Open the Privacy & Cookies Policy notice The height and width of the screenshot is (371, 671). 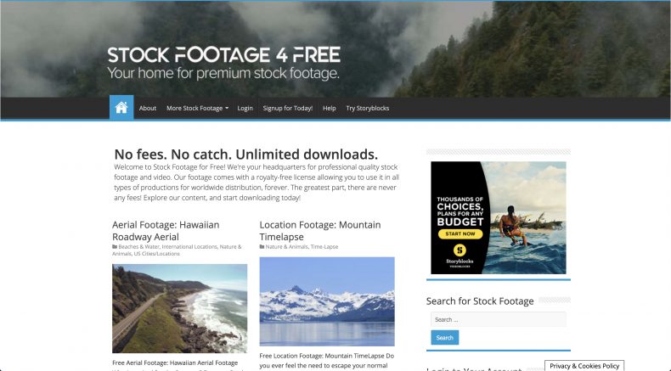[x=584, y=366]
